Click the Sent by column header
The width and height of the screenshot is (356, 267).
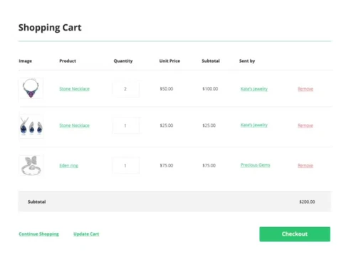(247, 61)
